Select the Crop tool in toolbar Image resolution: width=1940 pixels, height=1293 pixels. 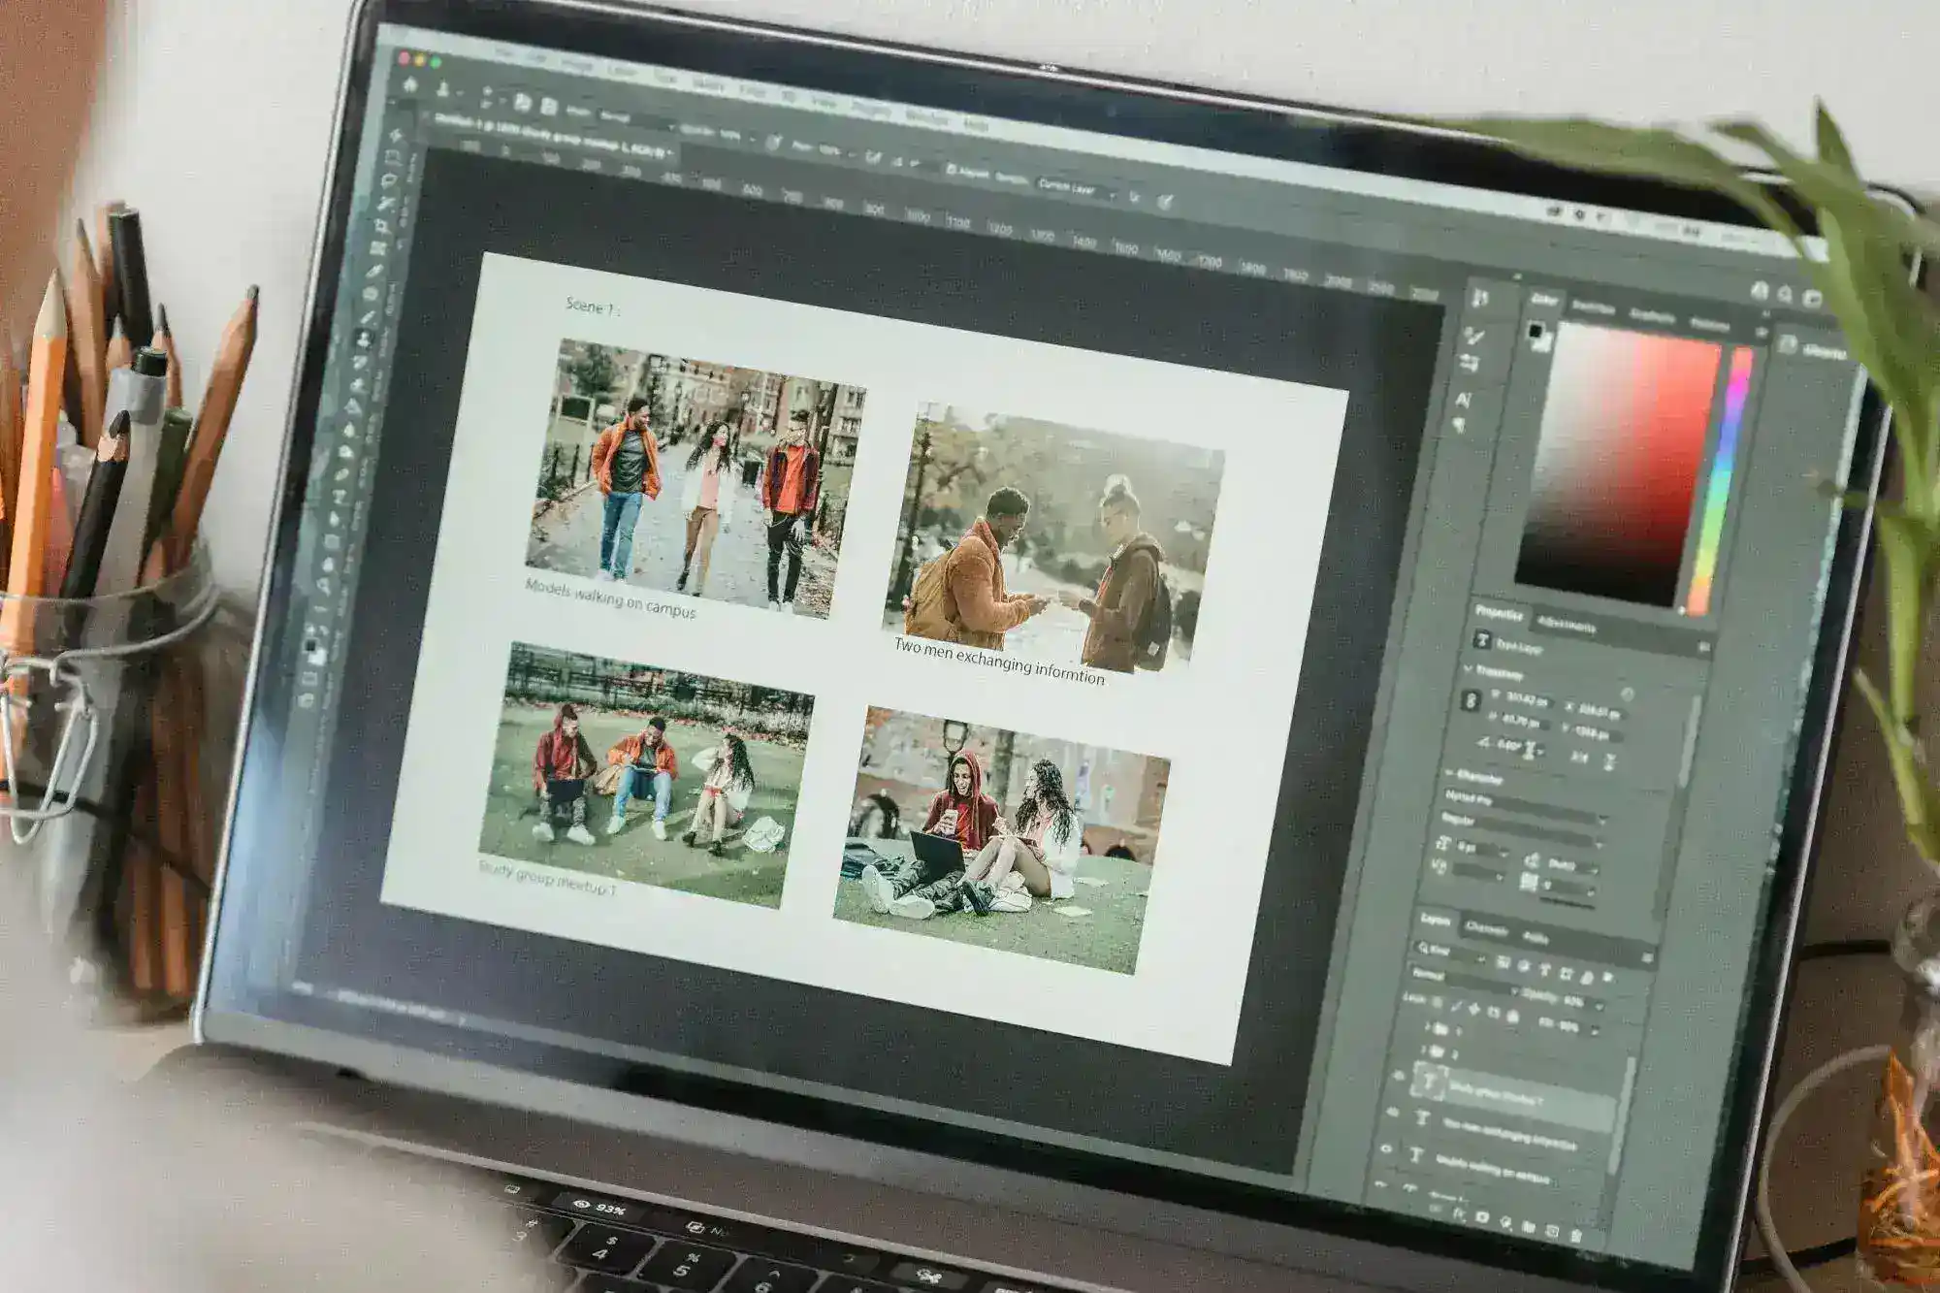(383, 226)
